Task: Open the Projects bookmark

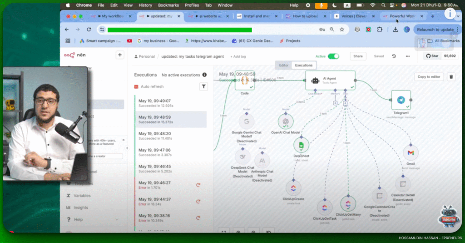Action: tap(290, 40)
